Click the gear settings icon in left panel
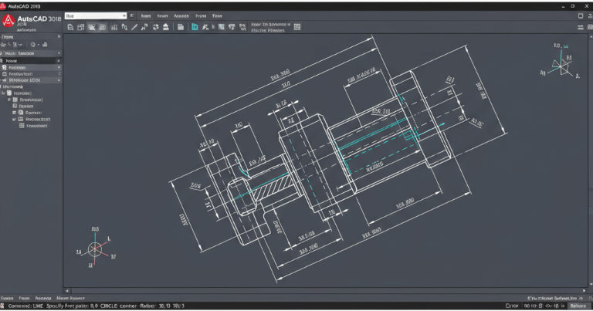This screenshot has height=311, width=593. (33, 45)
